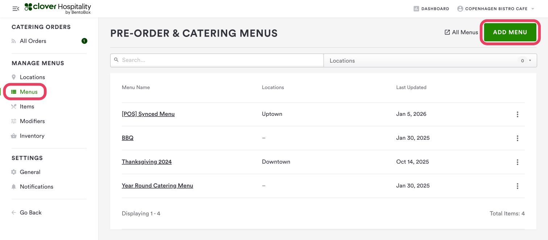Open the kebab menu for Thanksgiving 2024
548x240 pixels.
[x=517, y=162]
